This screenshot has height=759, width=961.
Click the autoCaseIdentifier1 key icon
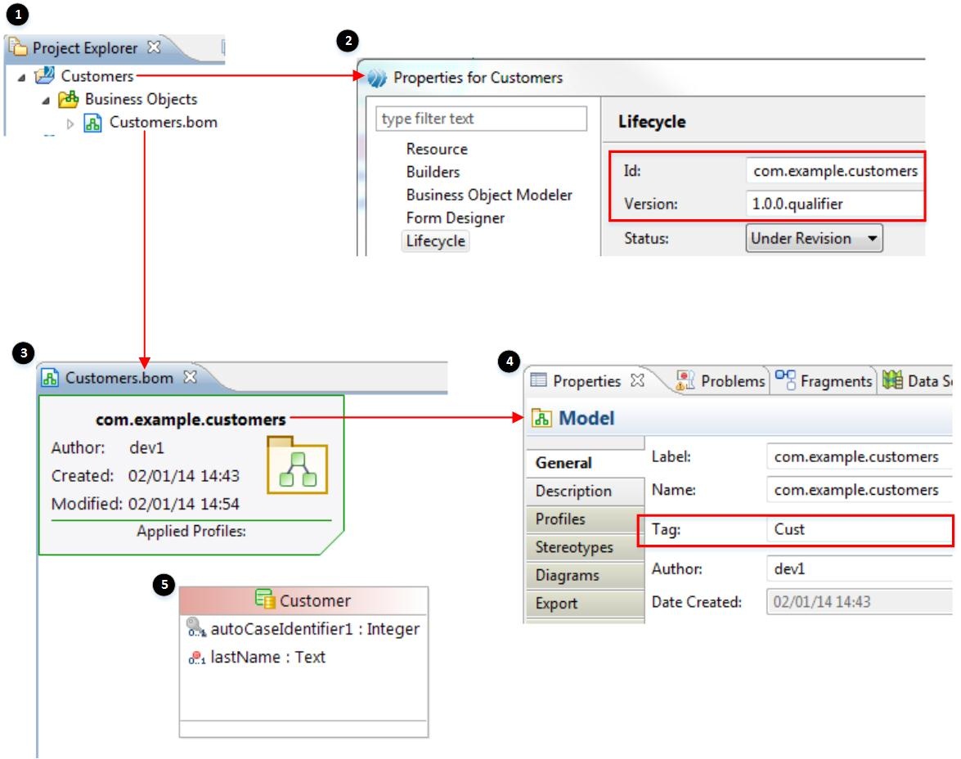point(196,627)
